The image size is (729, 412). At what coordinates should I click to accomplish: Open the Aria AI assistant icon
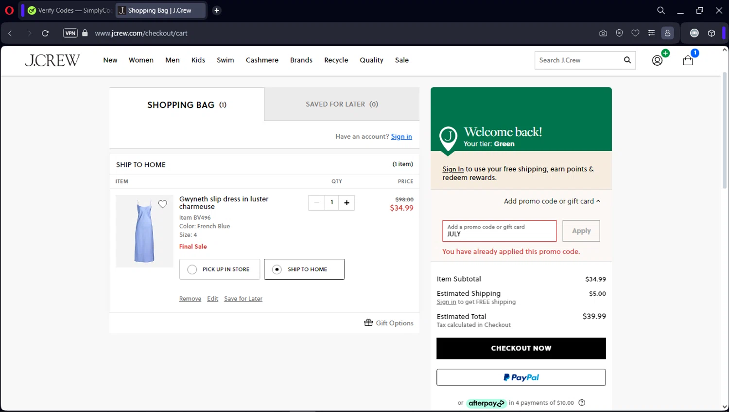694,33
